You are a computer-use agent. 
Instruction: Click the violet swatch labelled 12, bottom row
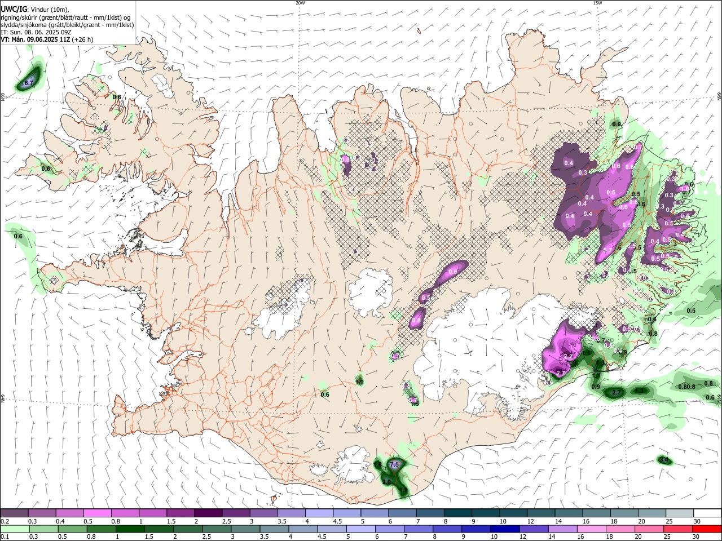pos(534,529)
